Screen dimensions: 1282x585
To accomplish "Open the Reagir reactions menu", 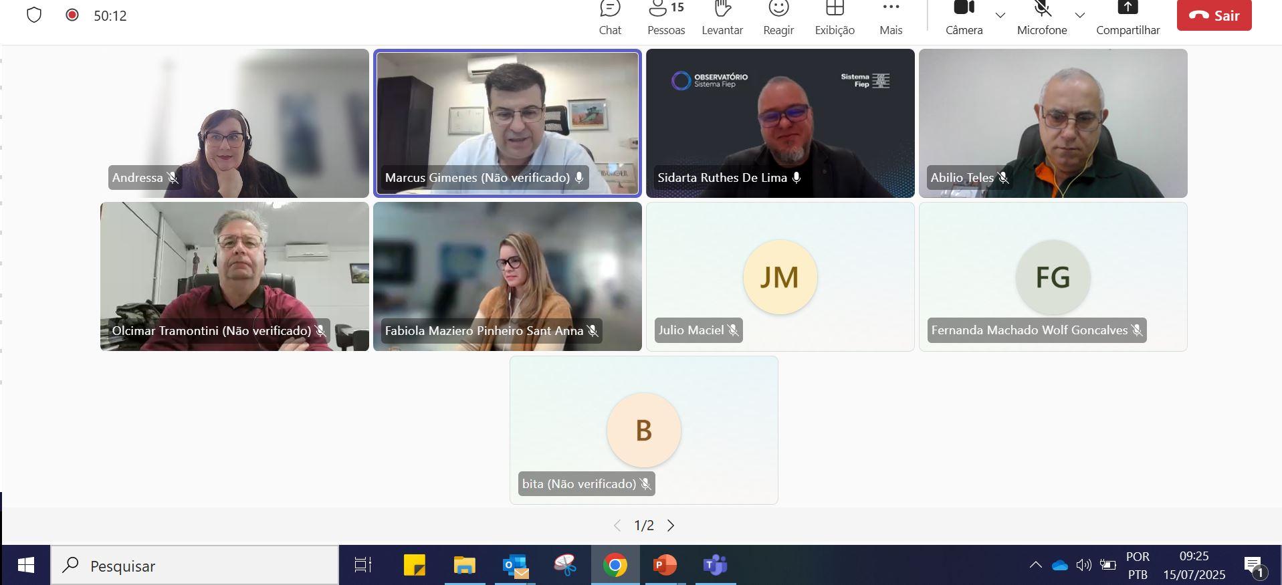I will click(778, 17).
